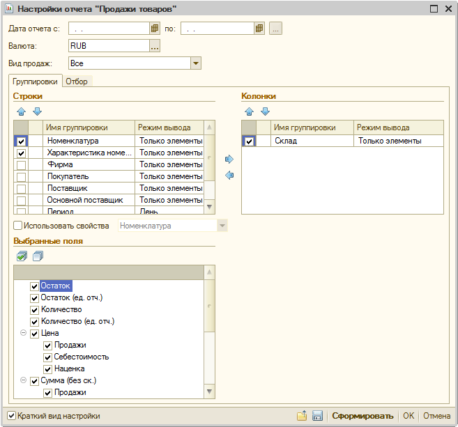This screenshot has height=427, width=458.
Task: Click the Строки table scrollbar thumb
Action: [209, 157]
